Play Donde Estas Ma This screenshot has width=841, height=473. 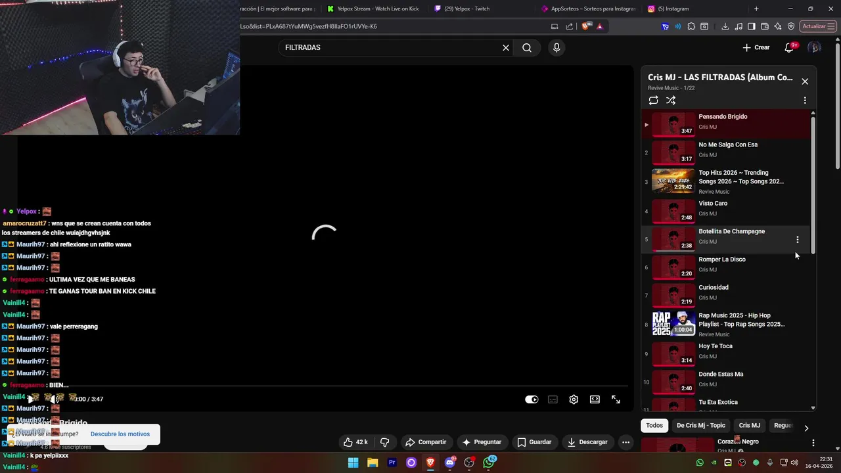click(x=727, y=381)
